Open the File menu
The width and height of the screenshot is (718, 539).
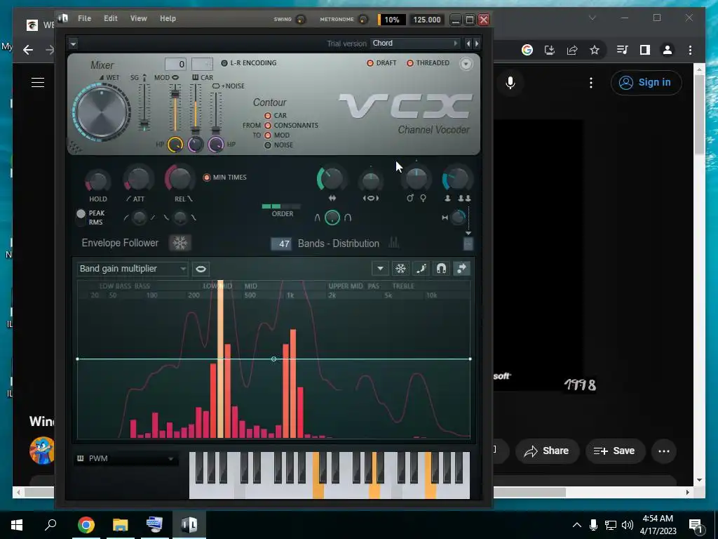click(84, 18)
